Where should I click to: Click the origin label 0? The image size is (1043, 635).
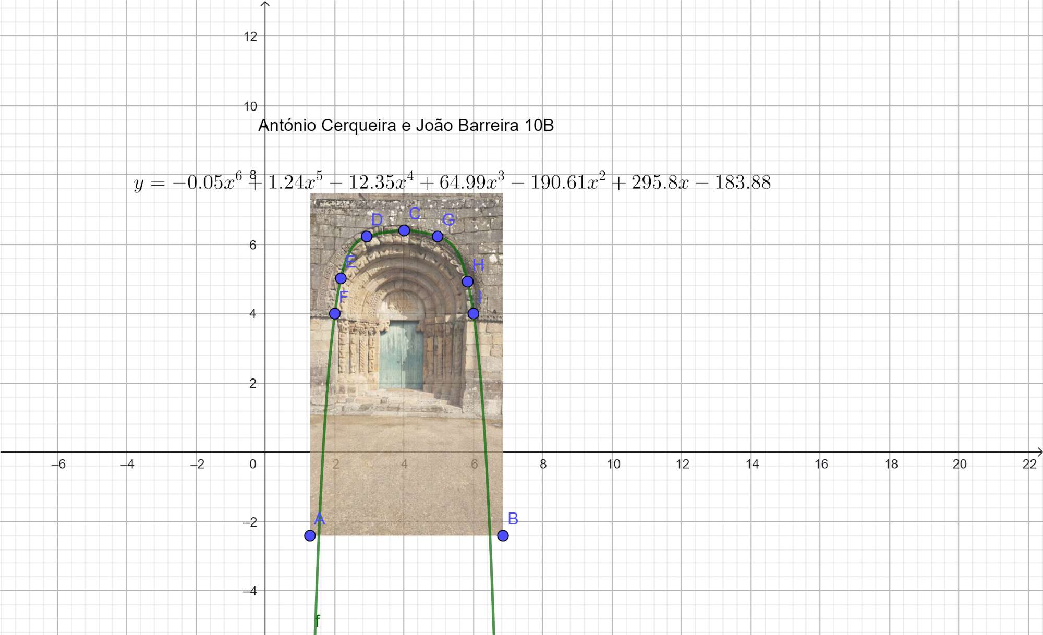(x=253, y=465)
